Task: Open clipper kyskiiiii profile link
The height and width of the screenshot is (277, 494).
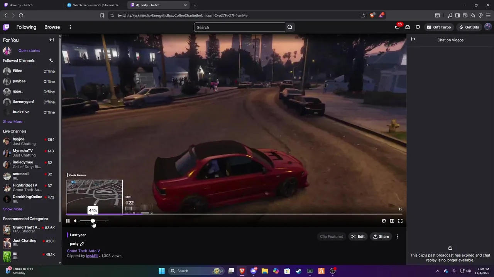Action: 92,256
